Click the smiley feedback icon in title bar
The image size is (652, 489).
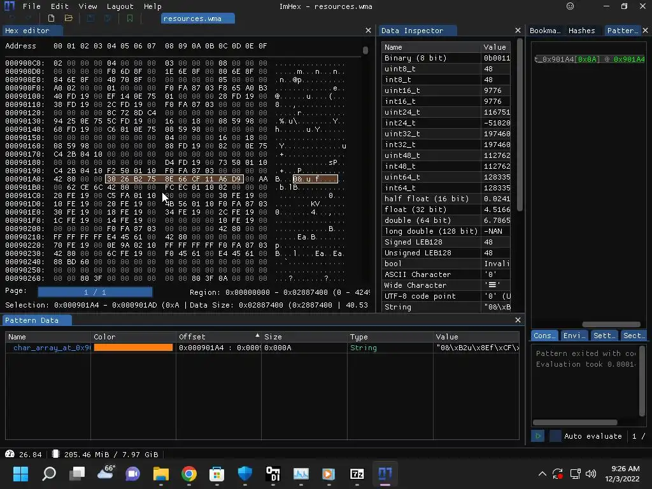pyautogui.click(x=570, y=6)
